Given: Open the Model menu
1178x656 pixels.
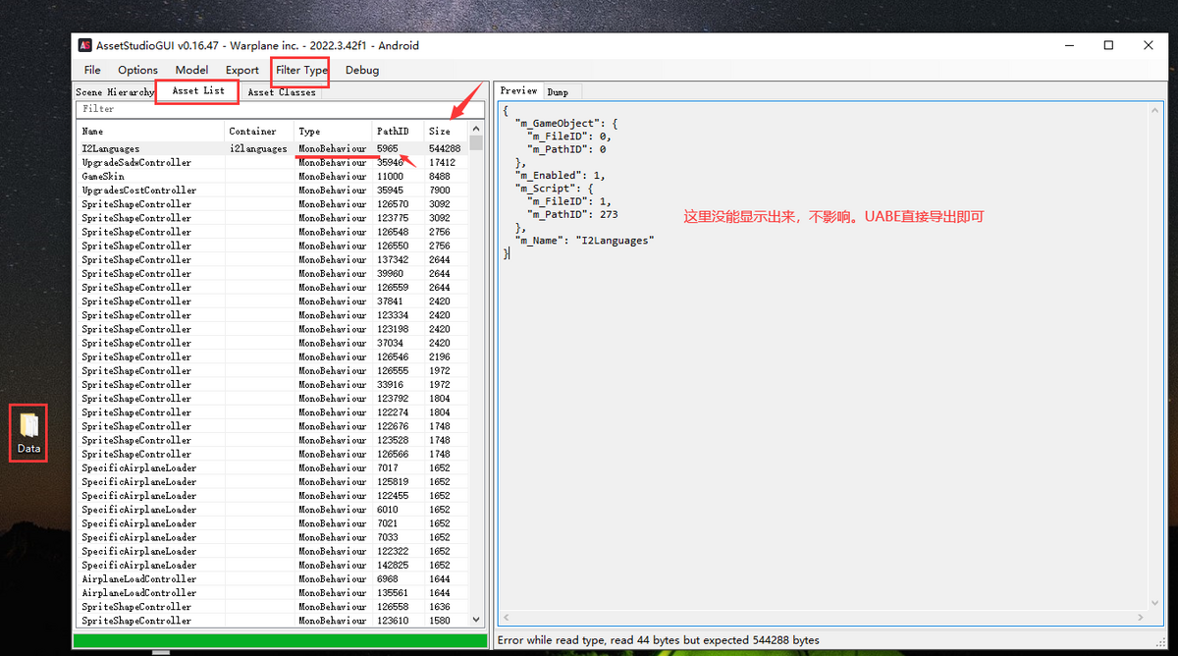Looking at the screenshot, I should tap(191, 71).
